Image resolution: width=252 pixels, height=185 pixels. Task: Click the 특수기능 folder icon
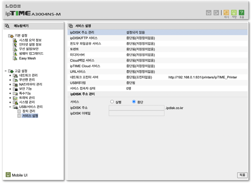point(15,93)
